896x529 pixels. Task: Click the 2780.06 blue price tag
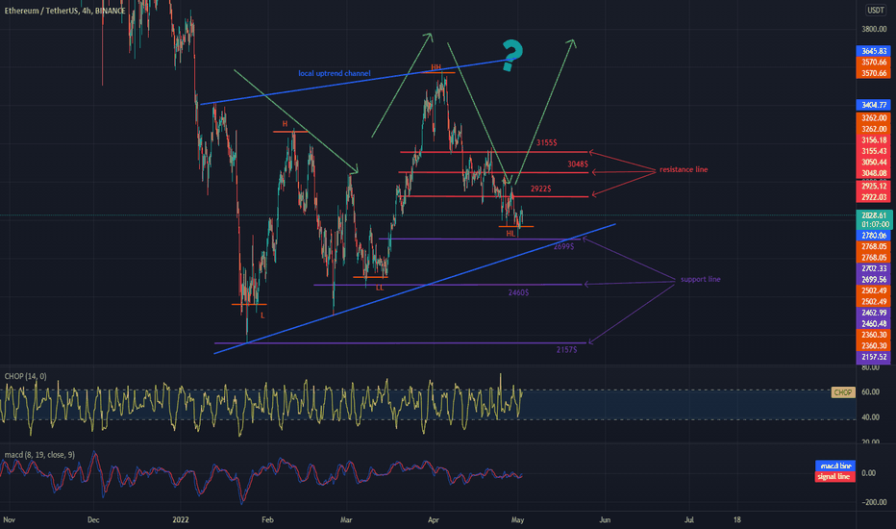point(874,236)
